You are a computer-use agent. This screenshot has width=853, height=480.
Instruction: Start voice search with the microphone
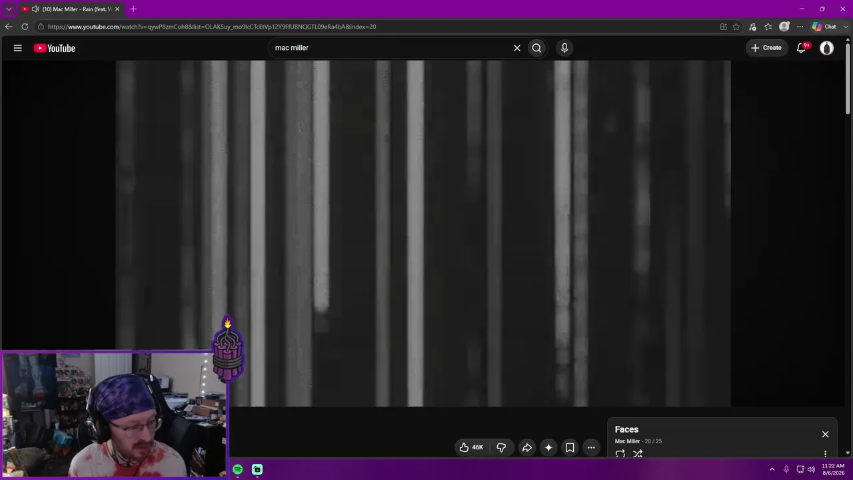564,48
